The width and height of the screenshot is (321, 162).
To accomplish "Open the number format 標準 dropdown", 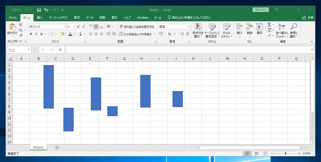I will point(188,26).
